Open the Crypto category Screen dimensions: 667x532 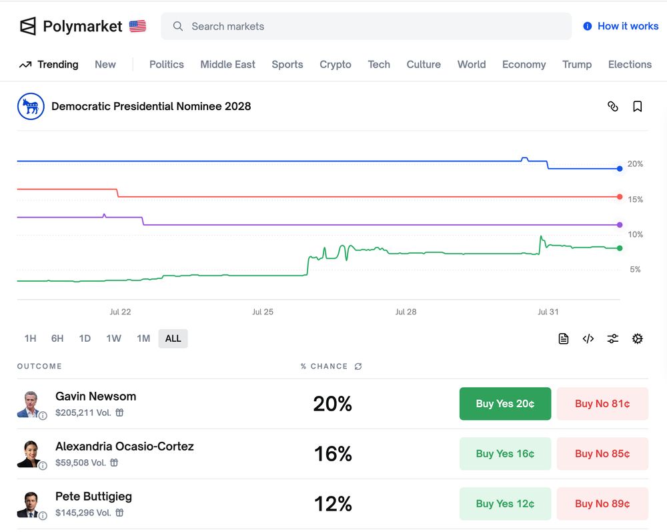click(x=336, y=65)
